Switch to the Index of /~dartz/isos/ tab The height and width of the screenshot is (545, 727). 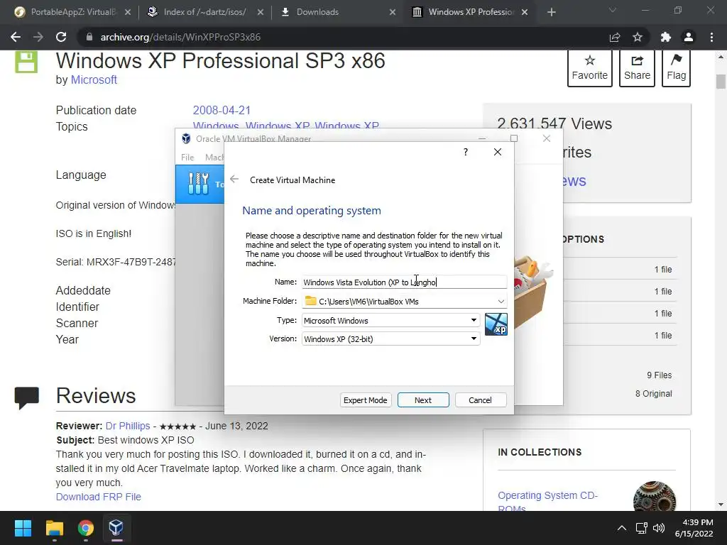click(x=204, y=12)
